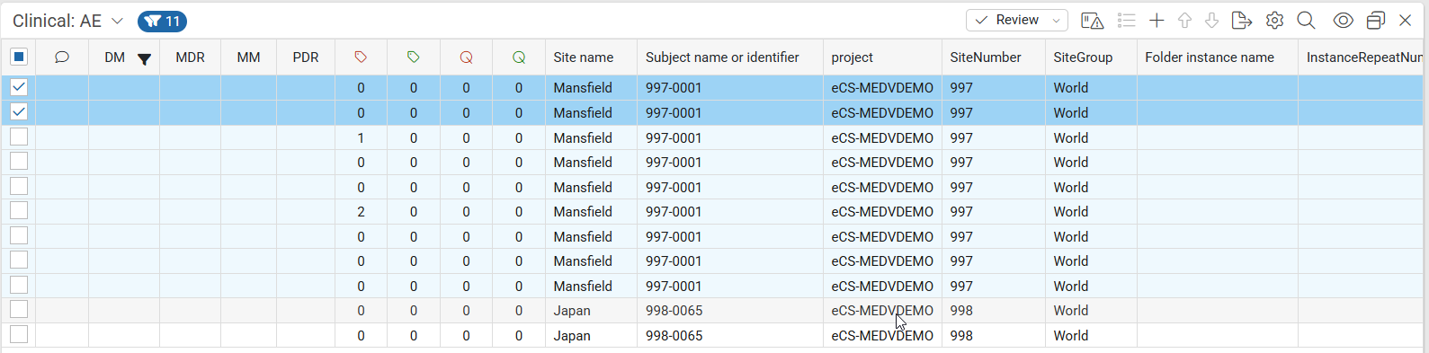1429x353 pixels.
Task: Open the Review dropdown
Action: [x=1017, y=21]
